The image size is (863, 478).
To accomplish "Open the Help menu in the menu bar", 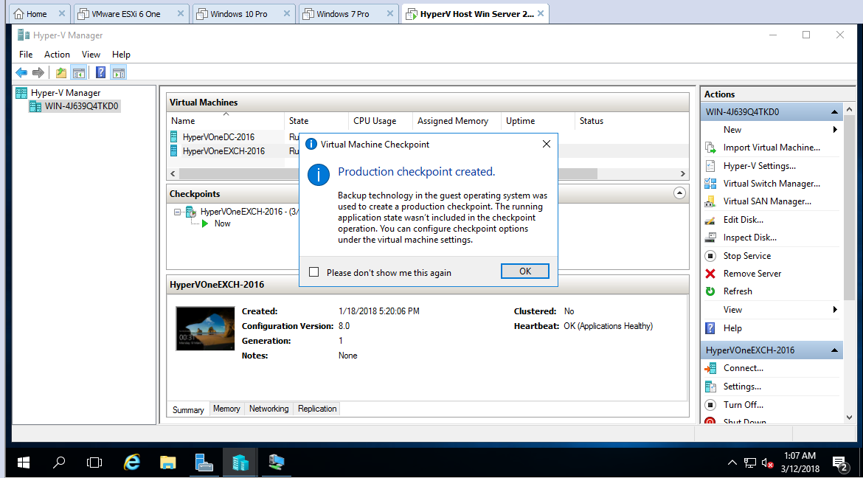I will [121, 55].
